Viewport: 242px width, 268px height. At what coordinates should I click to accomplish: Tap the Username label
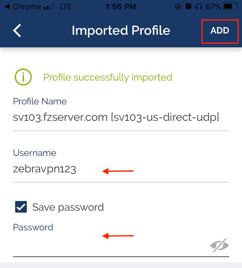coord(35,153)
